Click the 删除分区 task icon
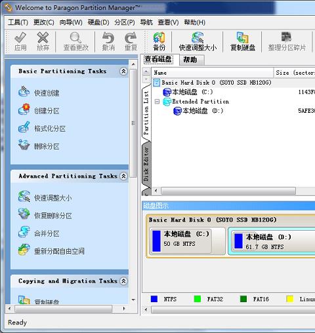The height and width of the screenshot is (333, 315). 24,145
